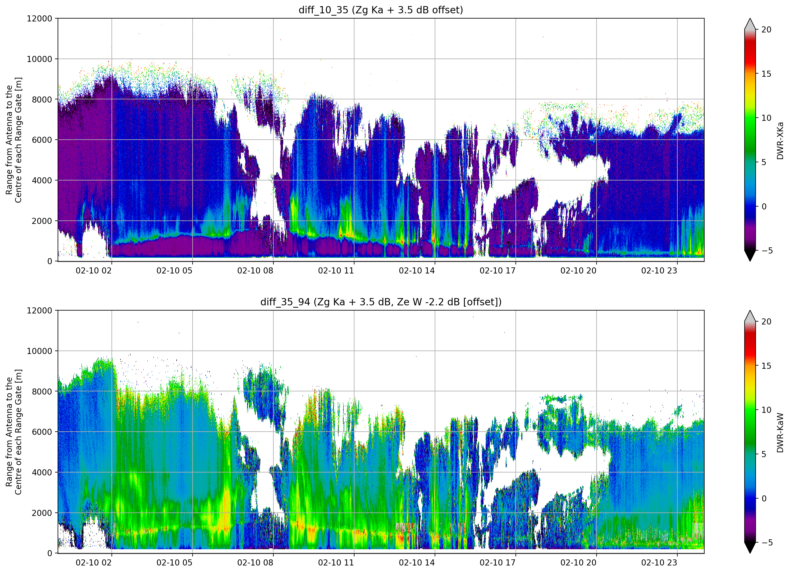Click the −5 tick on the DWR-XKa colorbar
Viewport: 790px width, 573px height.
(767, 251)
